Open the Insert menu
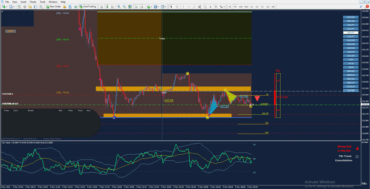The height and width of the screenshot is (189, 370). coord(24,2)
